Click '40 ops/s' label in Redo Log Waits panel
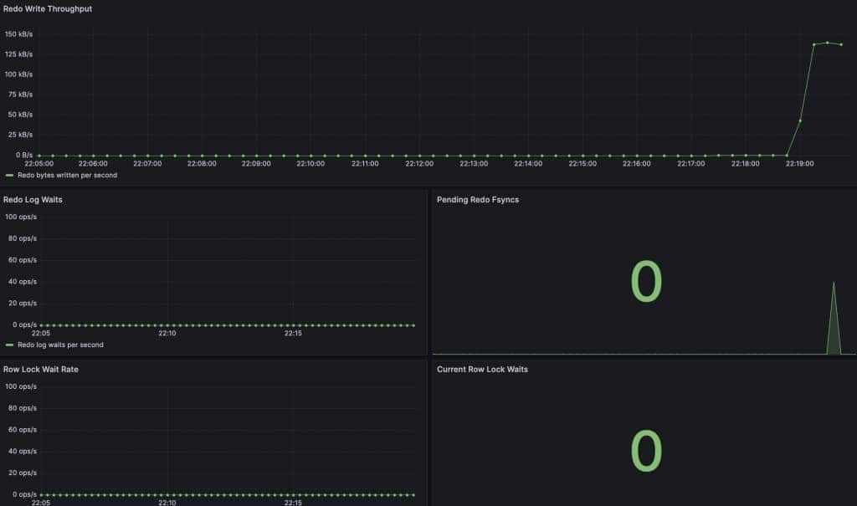 [x=23, y=282]
